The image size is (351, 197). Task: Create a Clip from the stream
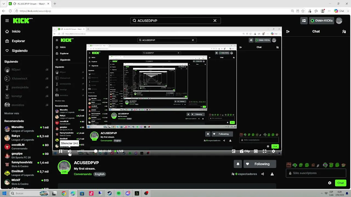pyautogui.click(x=245, y=151)
